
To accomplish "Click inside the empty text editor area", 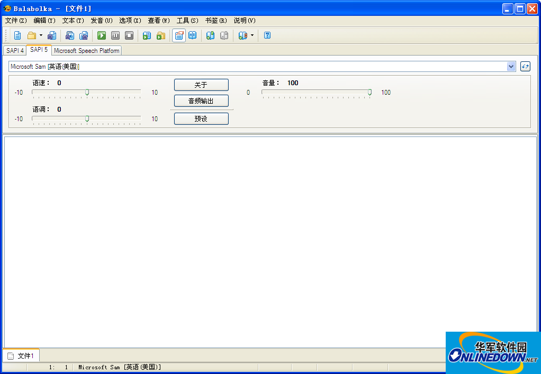I will [x=270, y=242].
